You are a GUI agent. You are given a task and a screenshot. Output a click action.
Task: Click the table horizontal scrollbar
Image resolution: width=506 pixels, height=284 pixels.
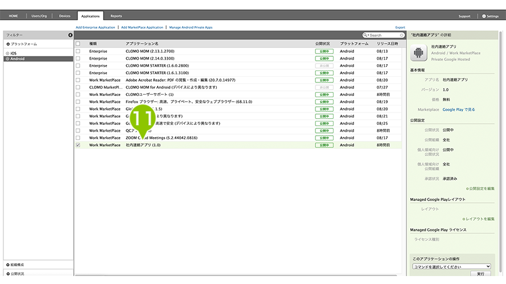coord(236,275)
